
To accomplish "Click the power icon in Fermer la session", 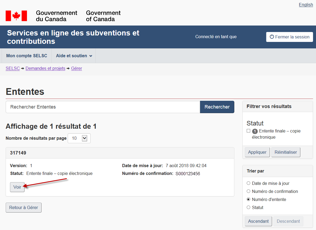I will pos(272,37).
